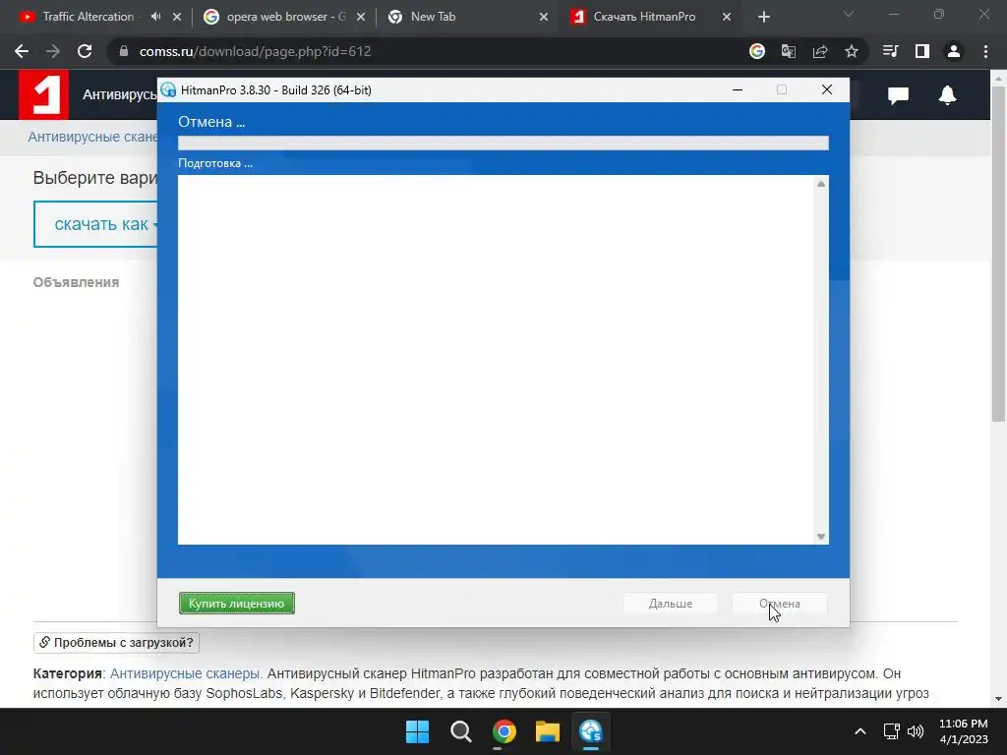Close the HitmanPro window
The height and width of the screenshot is (755, 1007).
tap(827, 89)
